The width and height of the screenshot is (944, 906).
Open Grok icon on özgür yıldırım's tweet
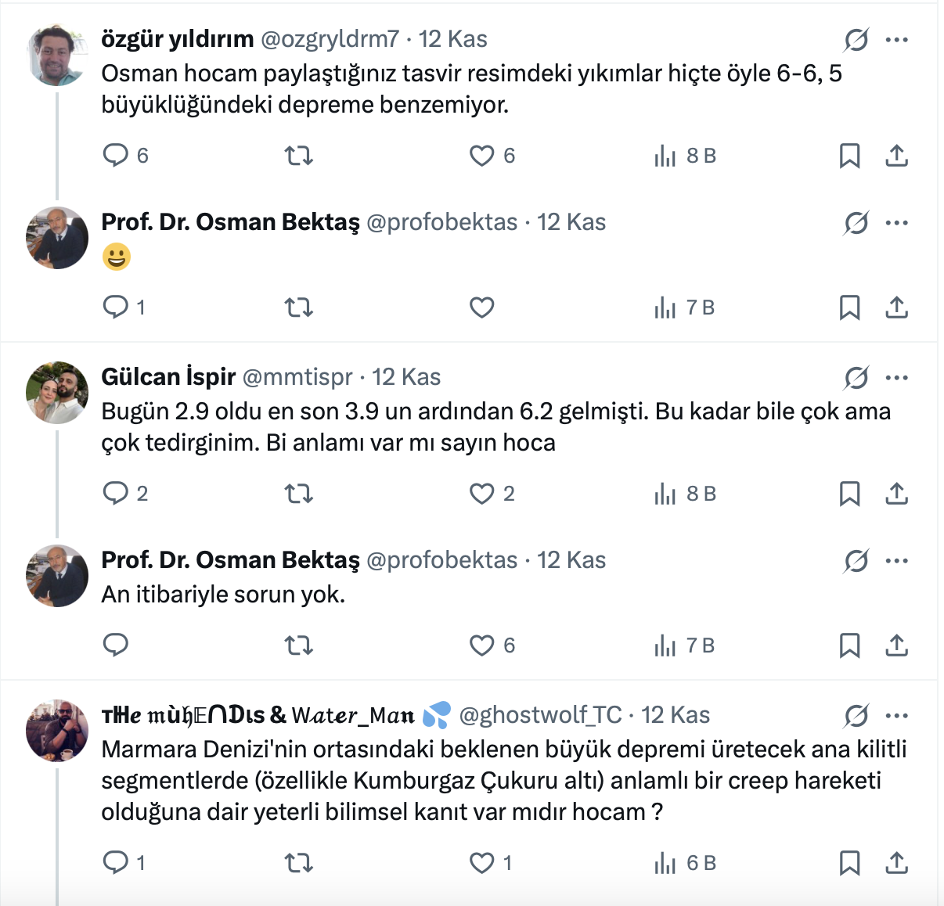click(x=856, y=40)
